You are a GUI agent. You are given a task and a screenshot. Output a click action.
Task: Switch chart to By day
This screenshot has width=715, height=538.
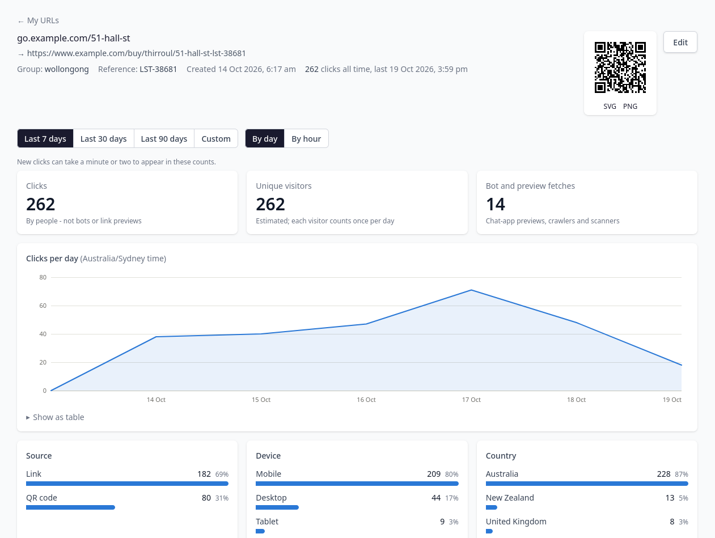pos(265,139)
